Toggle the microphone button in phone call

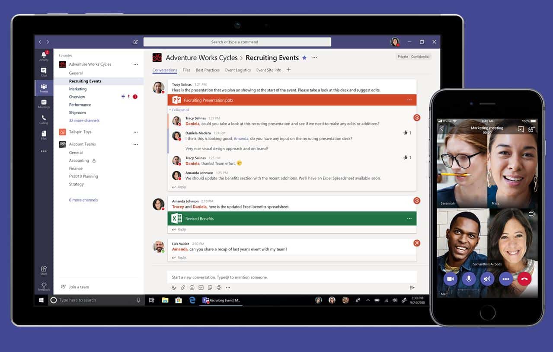pyautogui.click(x=469, y=279)
